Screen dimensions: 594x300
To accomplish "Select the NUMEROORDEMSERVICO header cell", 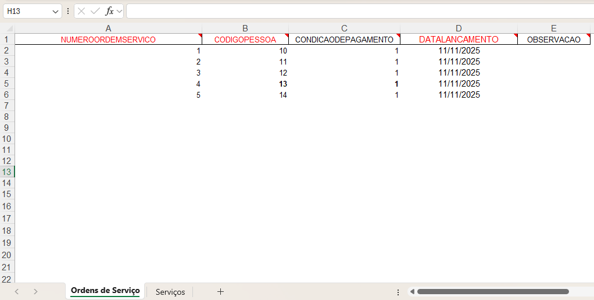I will 108,40.
